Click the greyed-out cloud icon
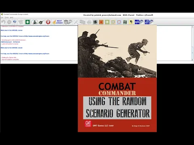 click(x=89, y=22)
